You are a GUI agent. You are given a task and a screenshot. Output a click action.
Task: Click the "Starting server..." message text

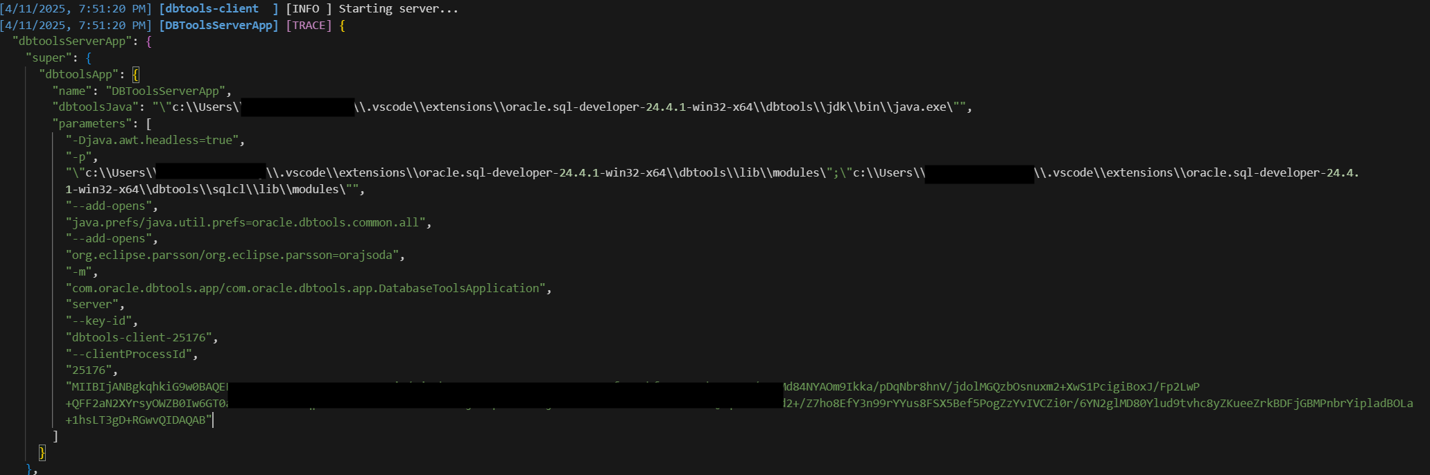[398, 9]
